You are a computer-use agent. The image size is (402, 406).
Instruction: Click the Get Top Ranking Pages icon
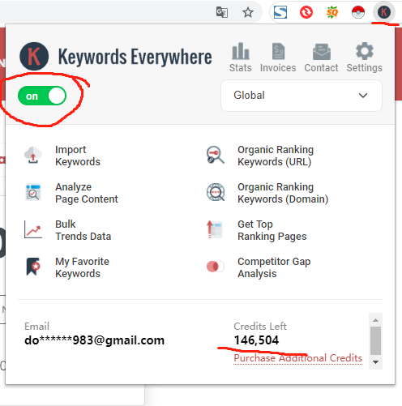click(216, 229)
